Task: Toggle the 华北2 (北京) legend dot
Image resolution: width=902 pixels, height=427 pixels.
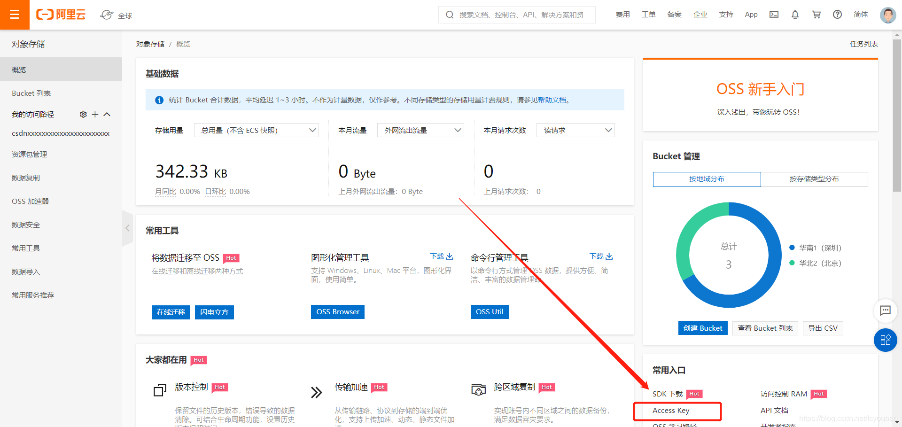Action: click(792, 263)
